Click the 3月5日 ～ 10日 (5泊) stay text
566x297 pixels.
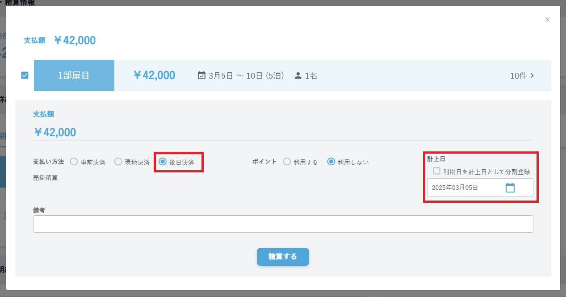coord(247,75)
